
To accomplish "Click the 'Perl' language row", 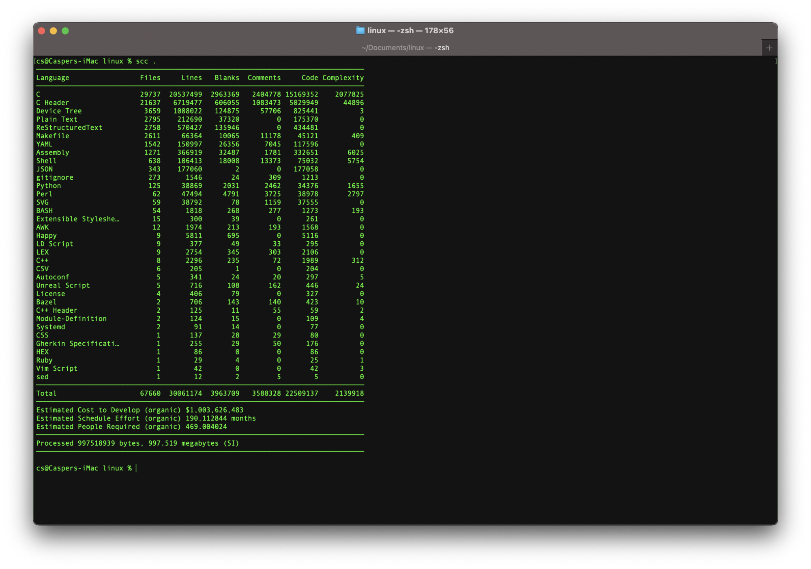I will coord(200,194).
